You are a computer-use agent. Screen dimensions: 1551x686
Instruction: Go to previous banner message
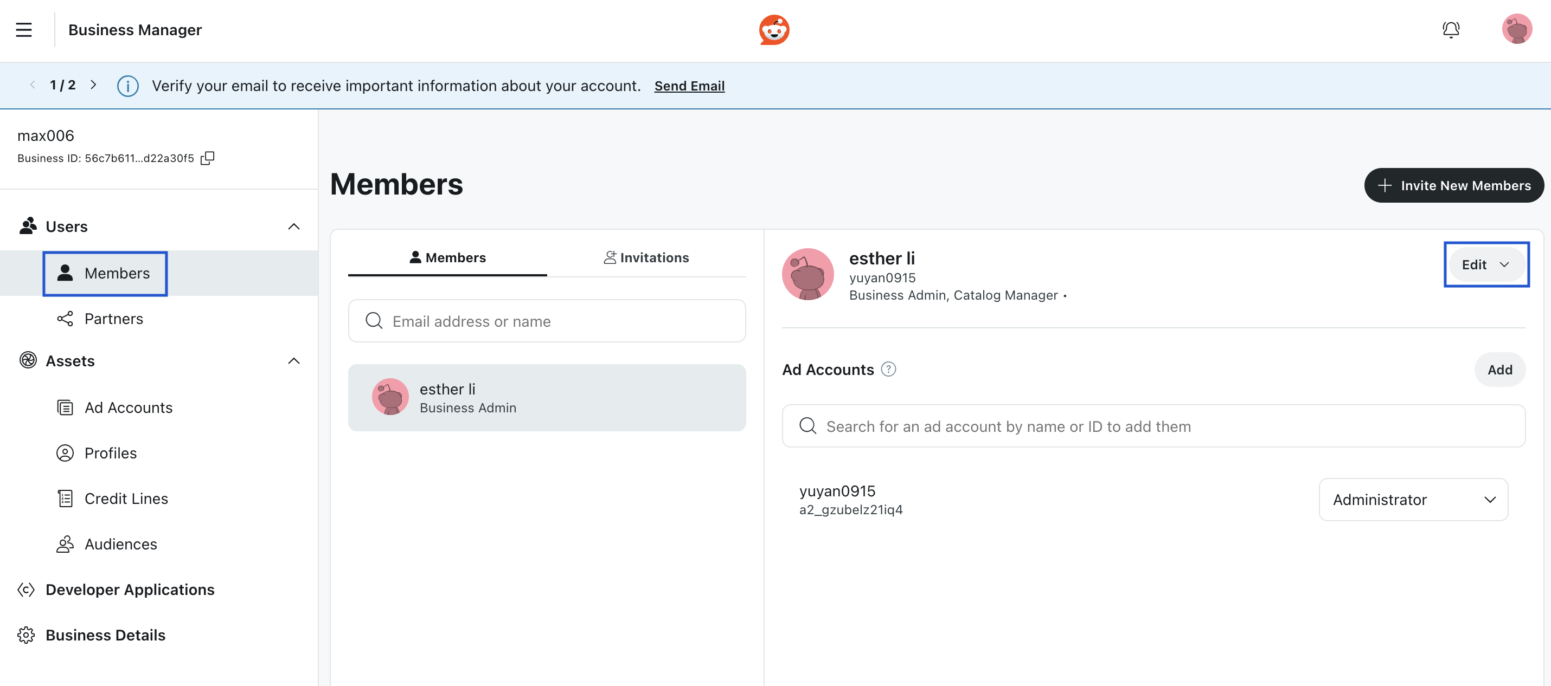(x=33, y=85)
